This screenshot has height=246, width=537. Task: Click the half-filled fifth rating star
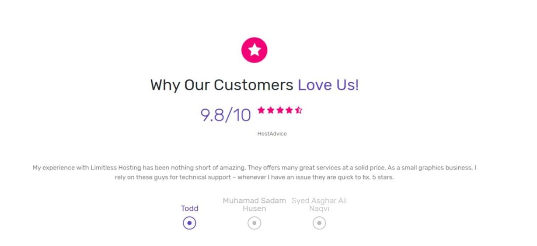click(298, 110)
